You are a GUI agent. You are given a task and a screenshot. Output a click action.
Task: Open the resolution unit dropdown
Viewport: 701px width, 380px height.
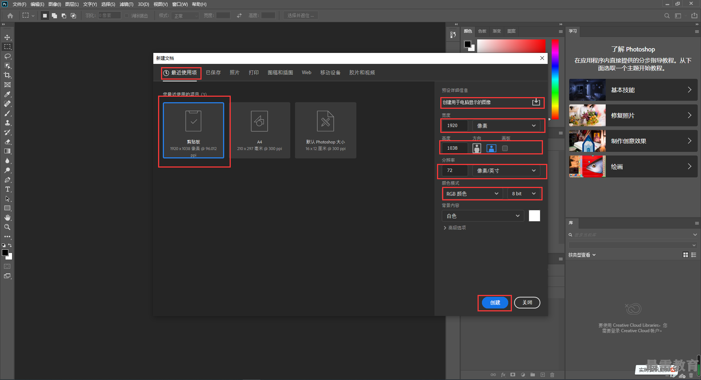pyautogui.click(x=506, y=170)
